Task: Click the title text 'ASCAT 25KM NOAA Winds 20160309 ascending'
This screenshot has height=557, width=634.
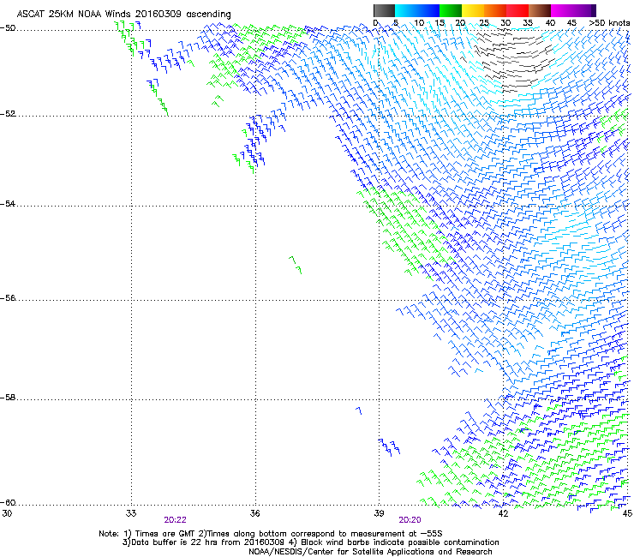Action: click(x=123, y=15)
